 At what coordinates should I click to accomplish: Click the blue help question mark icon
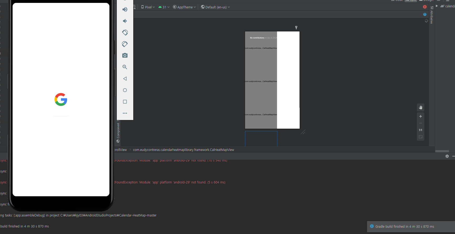coord(425,14)
